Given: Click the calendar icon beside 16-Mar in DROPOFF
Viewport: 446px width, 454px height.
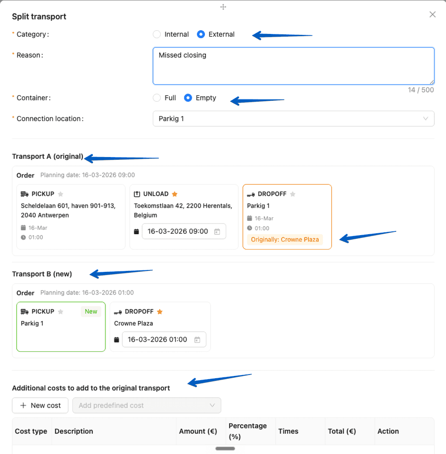Looking at the screenshot, I should coord(249,218).
